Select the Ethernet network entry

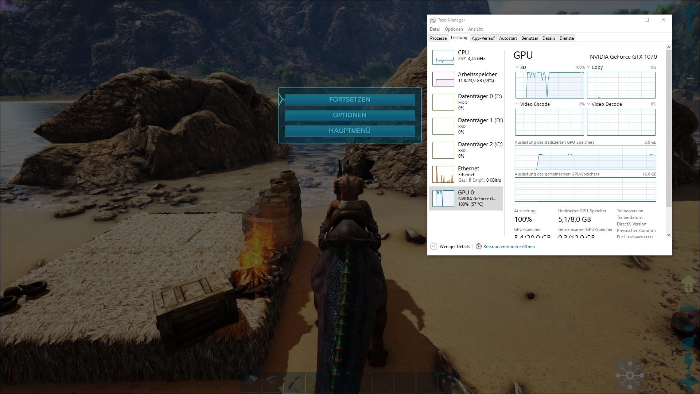[466, 174]
